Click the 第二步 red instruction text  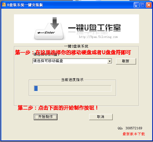coord(58,108)
